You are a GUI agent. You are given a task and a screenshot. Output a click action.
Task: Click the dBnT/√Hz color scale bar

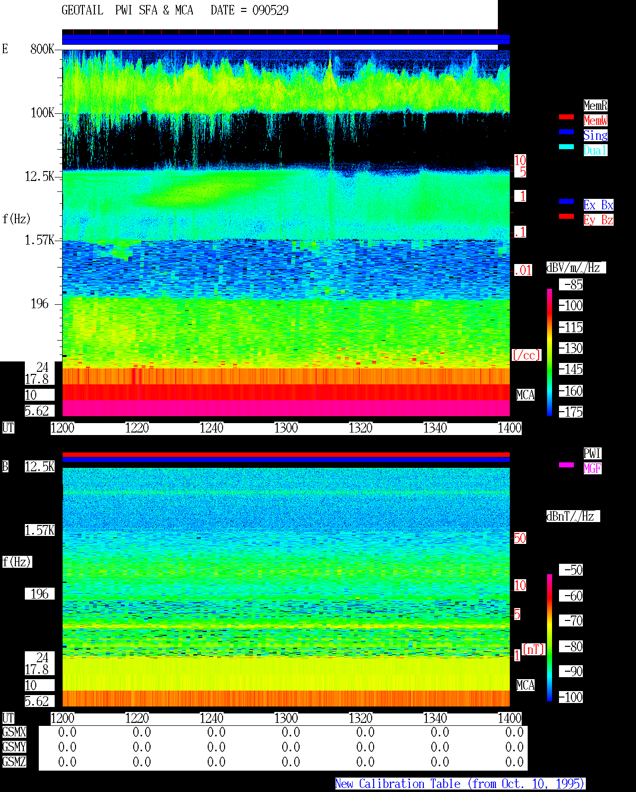[x=550, y=638]
